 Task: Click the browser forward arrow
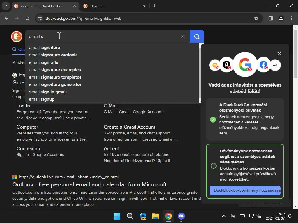pos(17,18)
